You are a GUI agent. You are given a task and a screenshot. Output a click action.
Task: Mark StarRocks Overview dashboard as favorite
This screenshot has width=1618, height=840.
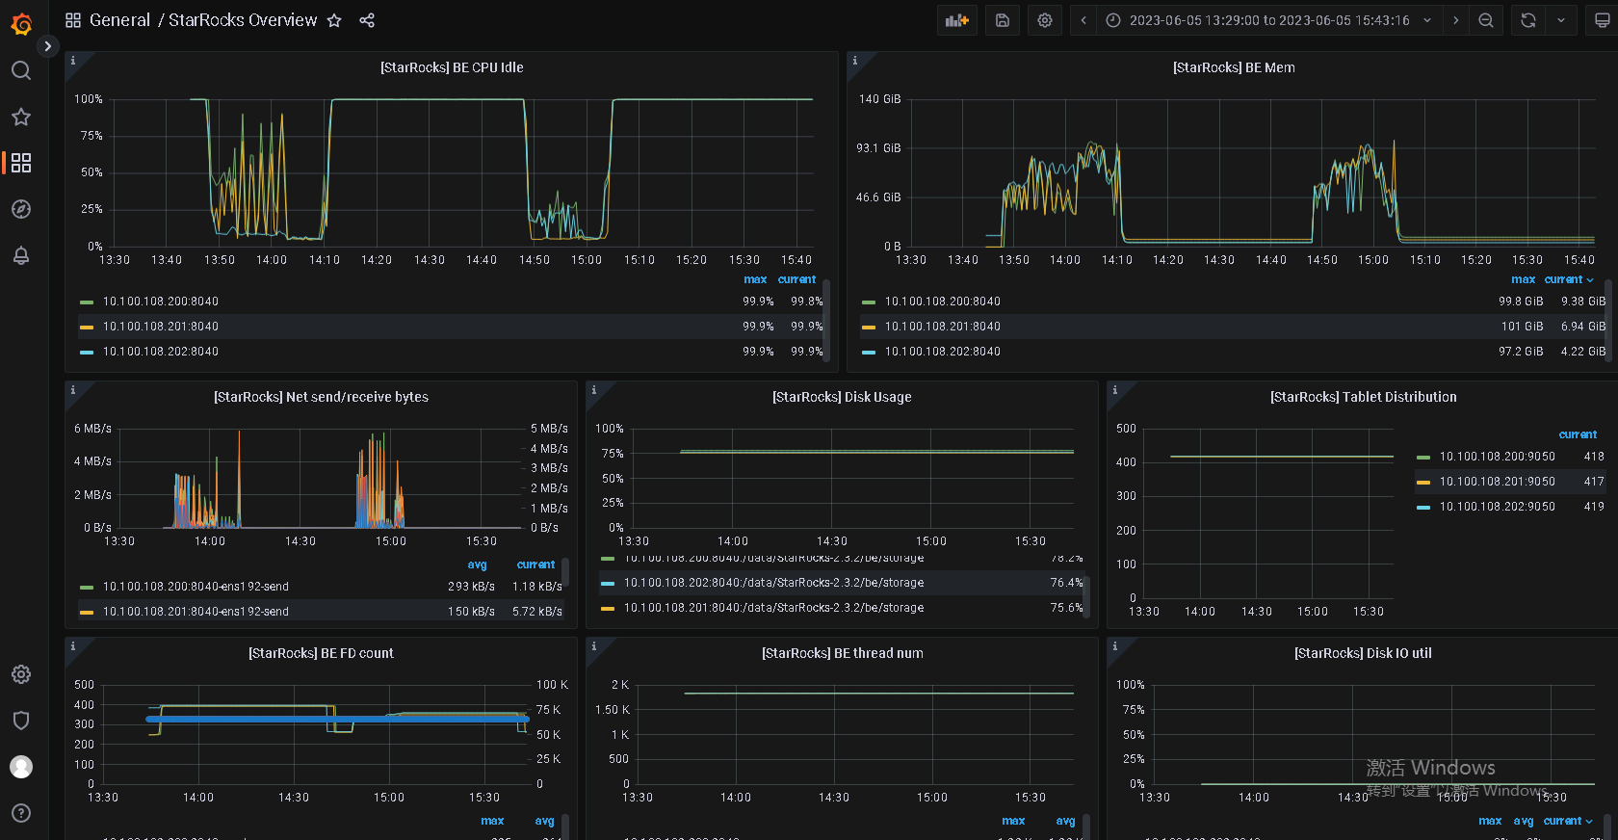coord(334,20)
